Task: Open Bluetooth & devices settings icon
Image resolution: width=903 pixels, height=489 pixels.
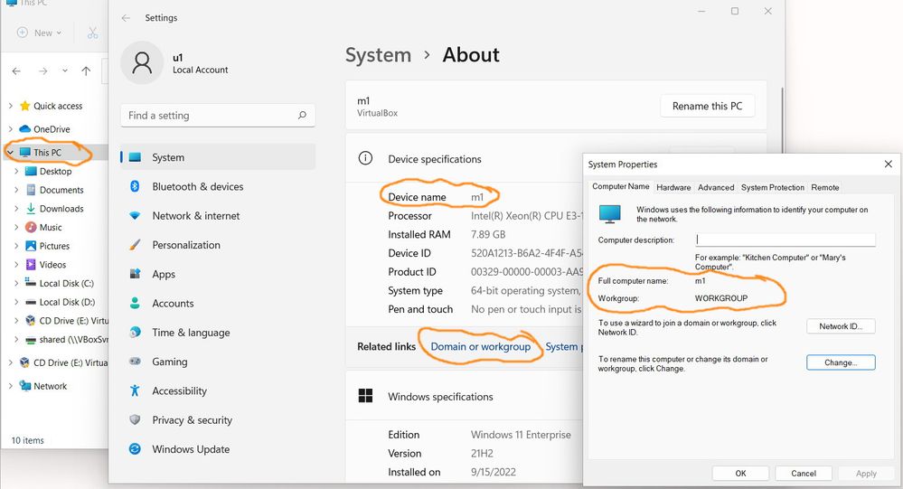Action: point(135,186)
